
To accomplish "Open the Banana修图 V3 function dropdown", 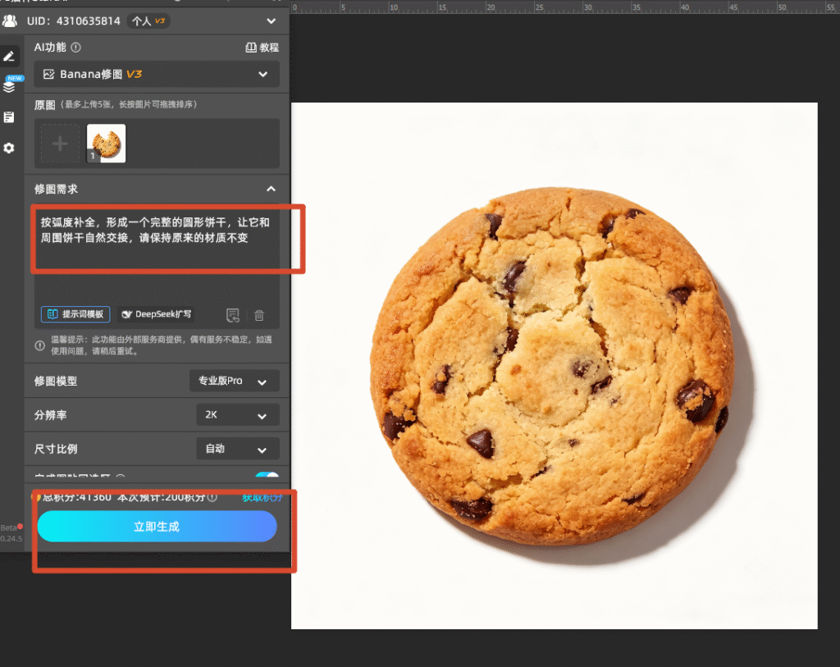I will pyautogui.click(x=157, y=74).
